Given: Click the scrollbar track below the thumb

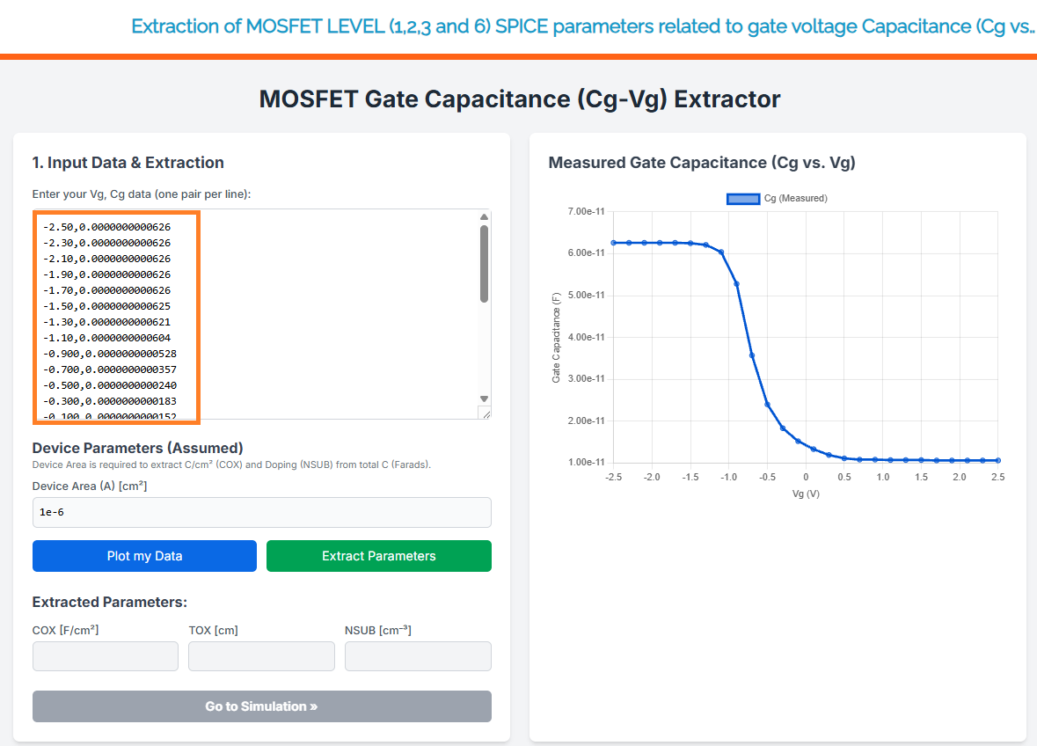Looking at the screenshot, I should (484, 352).
